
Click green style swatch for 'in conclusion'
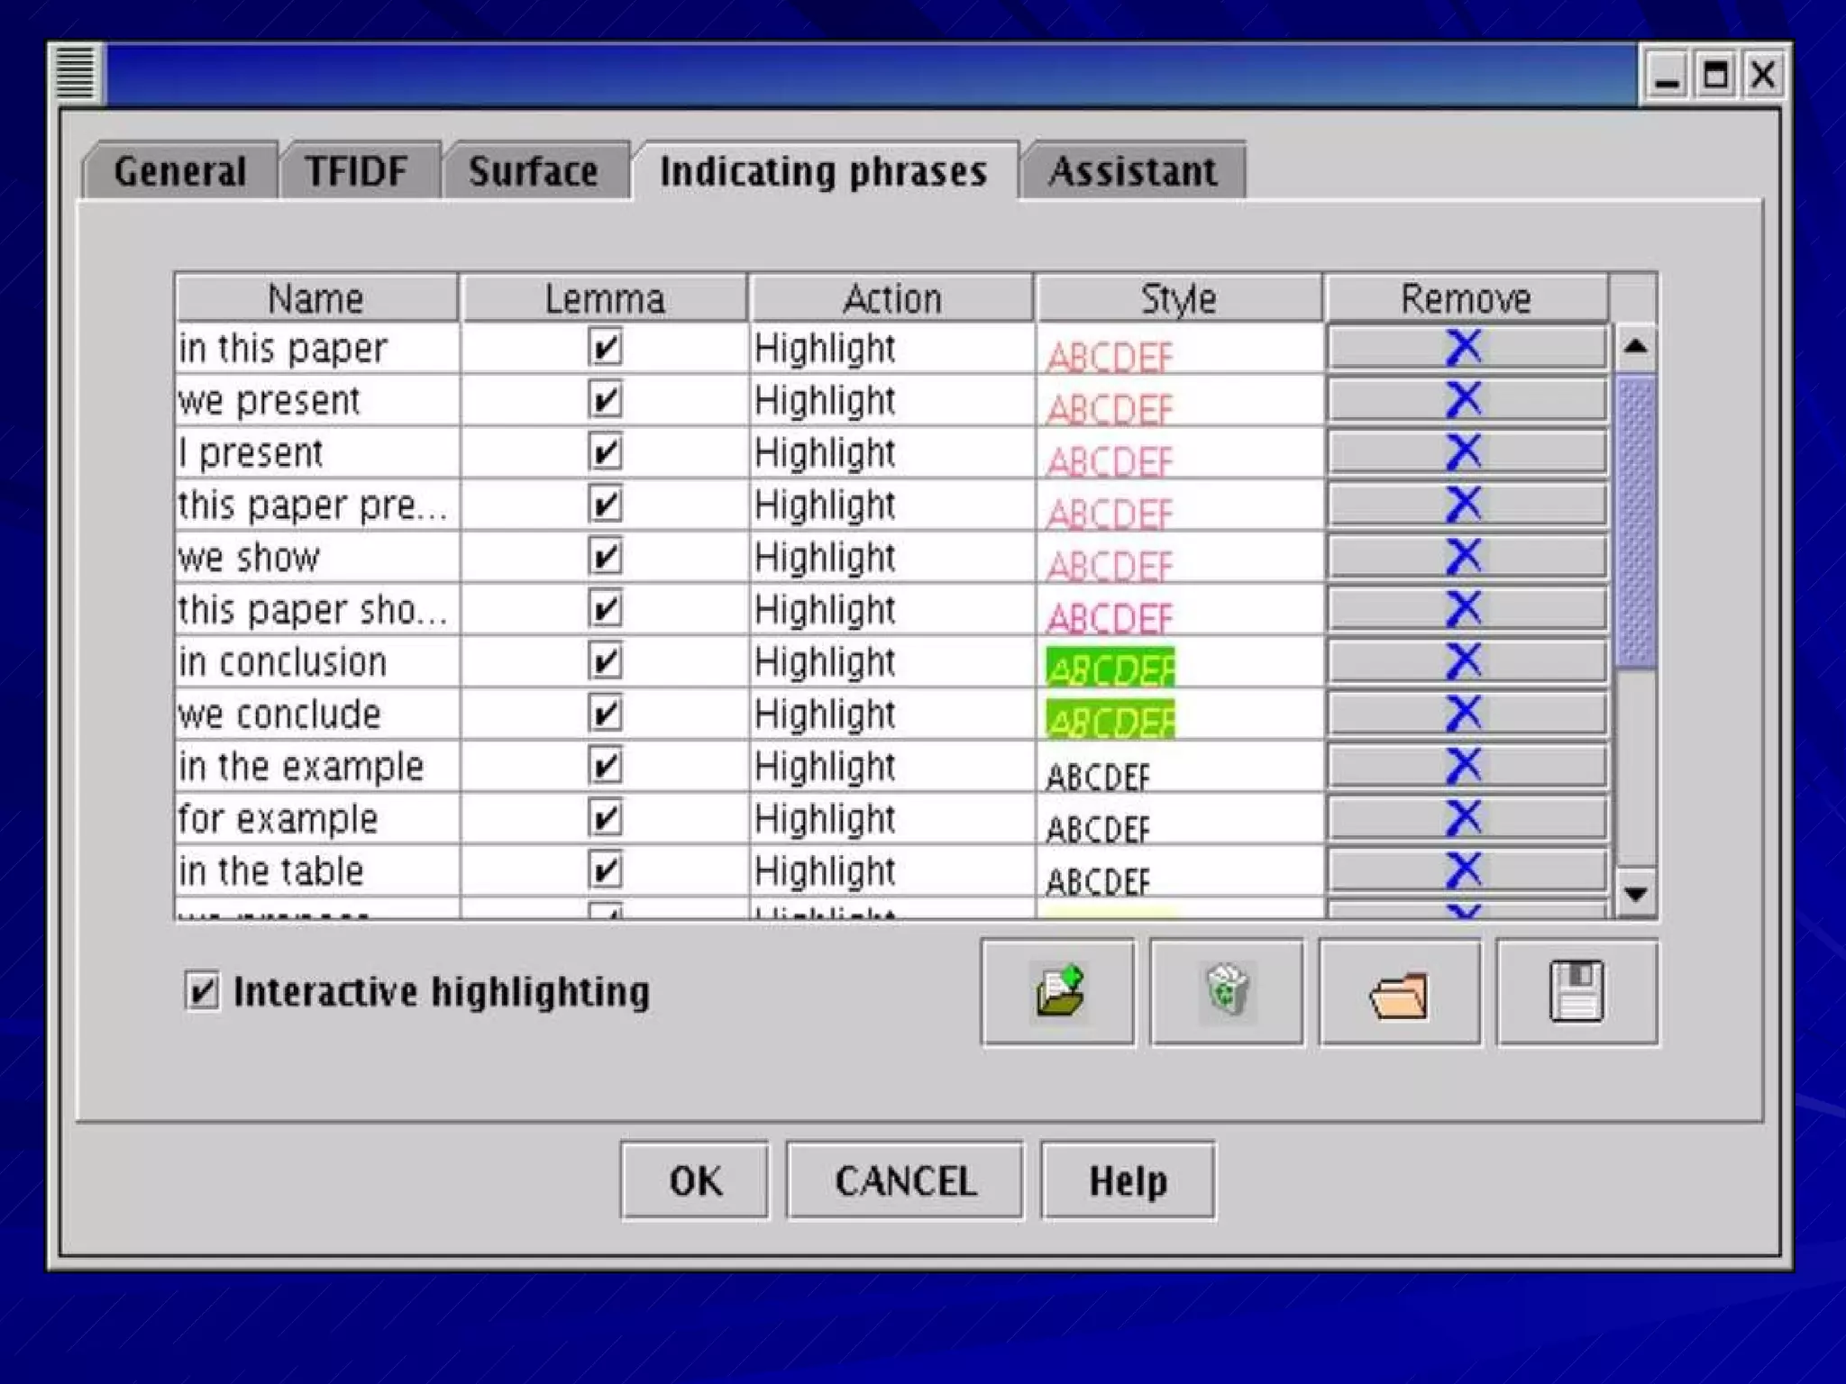pos(1110,669)
